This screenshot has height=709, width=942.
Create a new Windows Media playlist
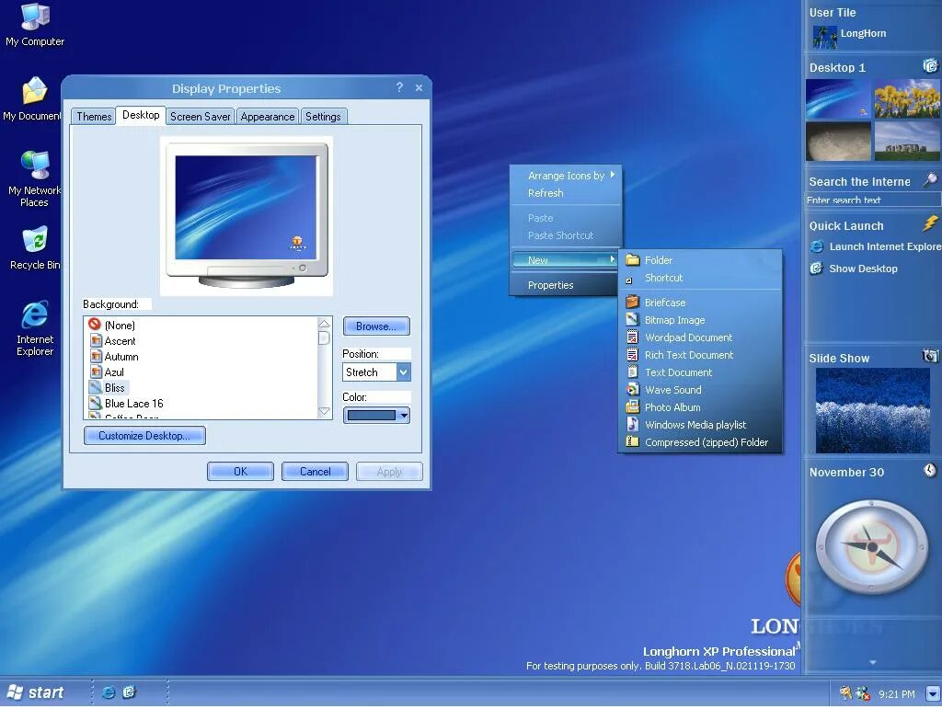pos(700,425)
